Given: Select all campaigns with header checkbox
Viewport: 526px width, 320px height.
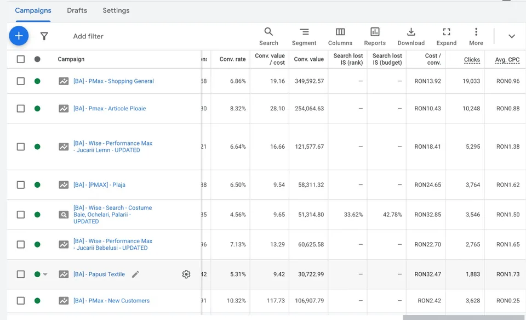Looking at the screenshot, I should (x=21, y=59).
